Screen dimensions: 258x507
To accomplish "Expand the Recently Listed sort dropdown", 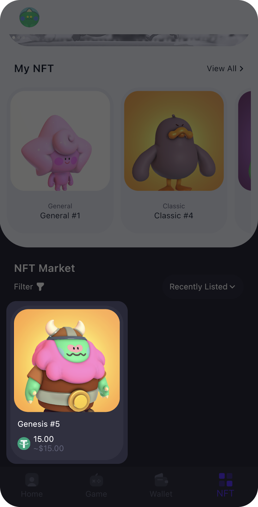I will point(203,287).
